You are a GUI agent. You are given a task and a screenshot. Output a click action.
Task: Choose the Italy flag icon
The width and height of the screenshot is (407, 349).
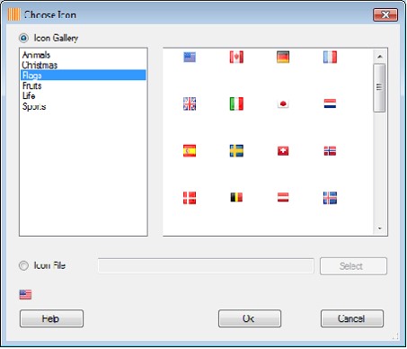[x=236, y=103]
